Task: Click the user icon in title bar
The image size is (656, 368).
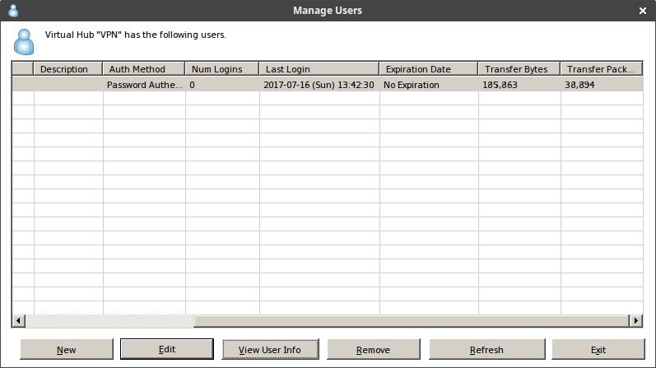Action: 13,11
